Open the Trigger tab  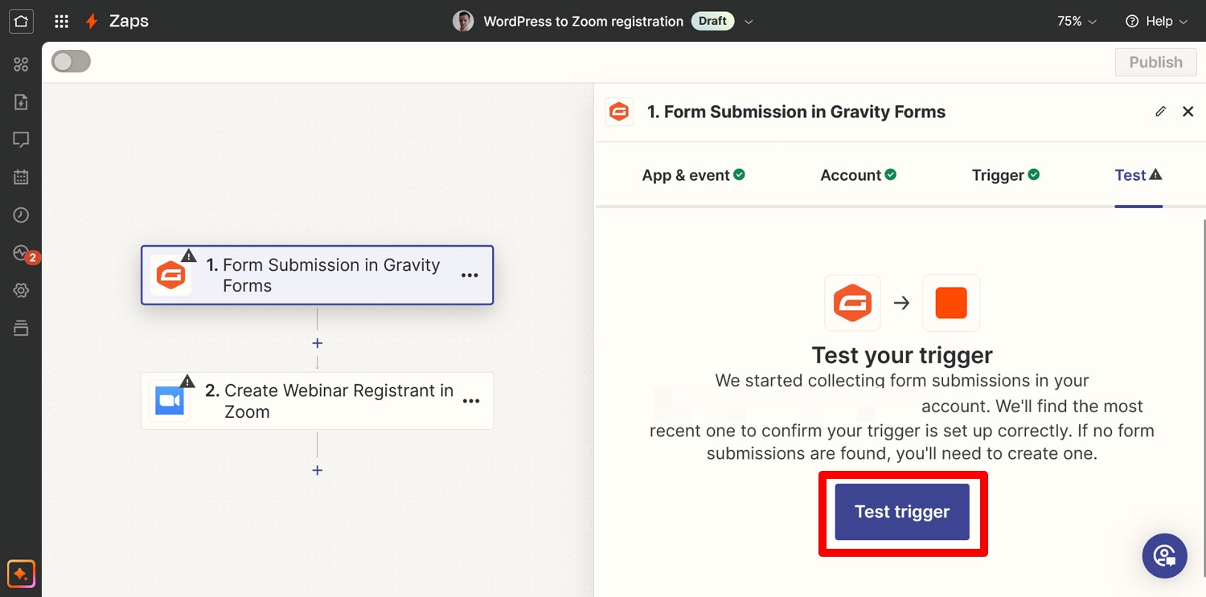click(1005, 175)
